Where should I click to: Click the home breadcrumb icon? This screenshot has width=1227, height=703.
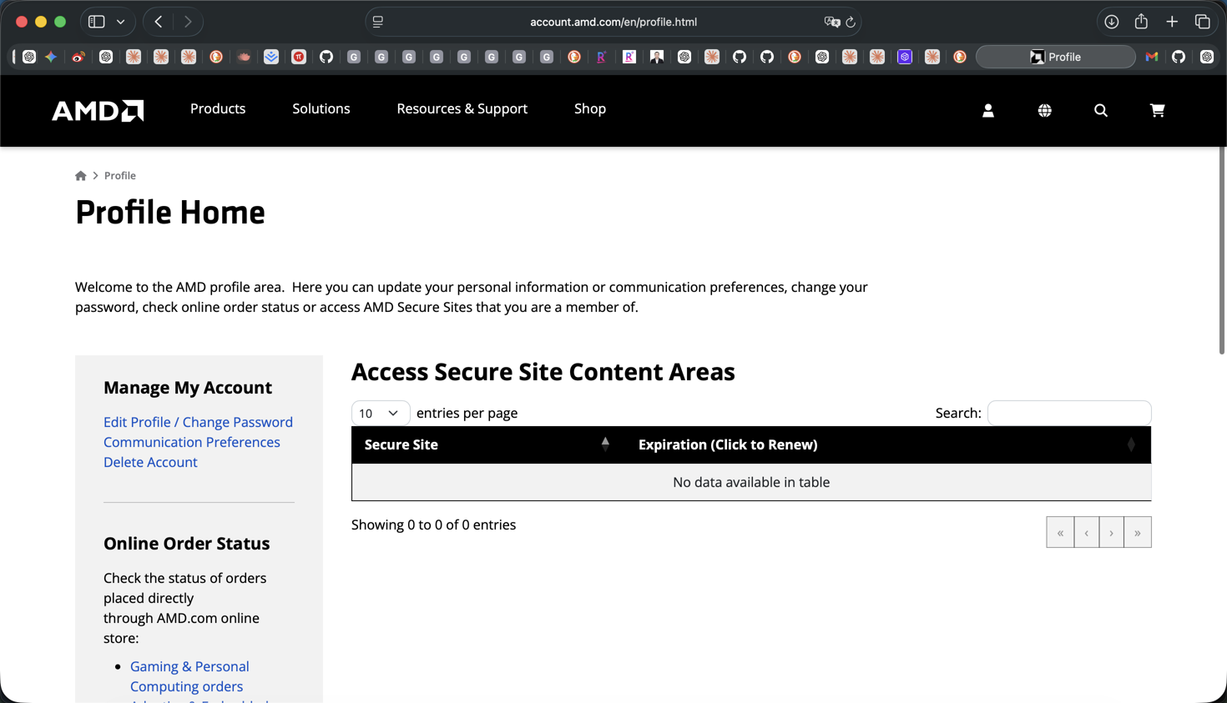pos(81,175)
